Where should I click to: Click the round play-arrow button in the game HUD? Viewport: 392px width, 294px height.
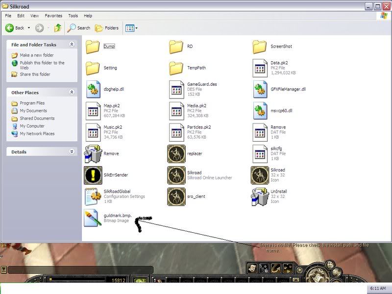pyautogui.click(x=299, y=270)
